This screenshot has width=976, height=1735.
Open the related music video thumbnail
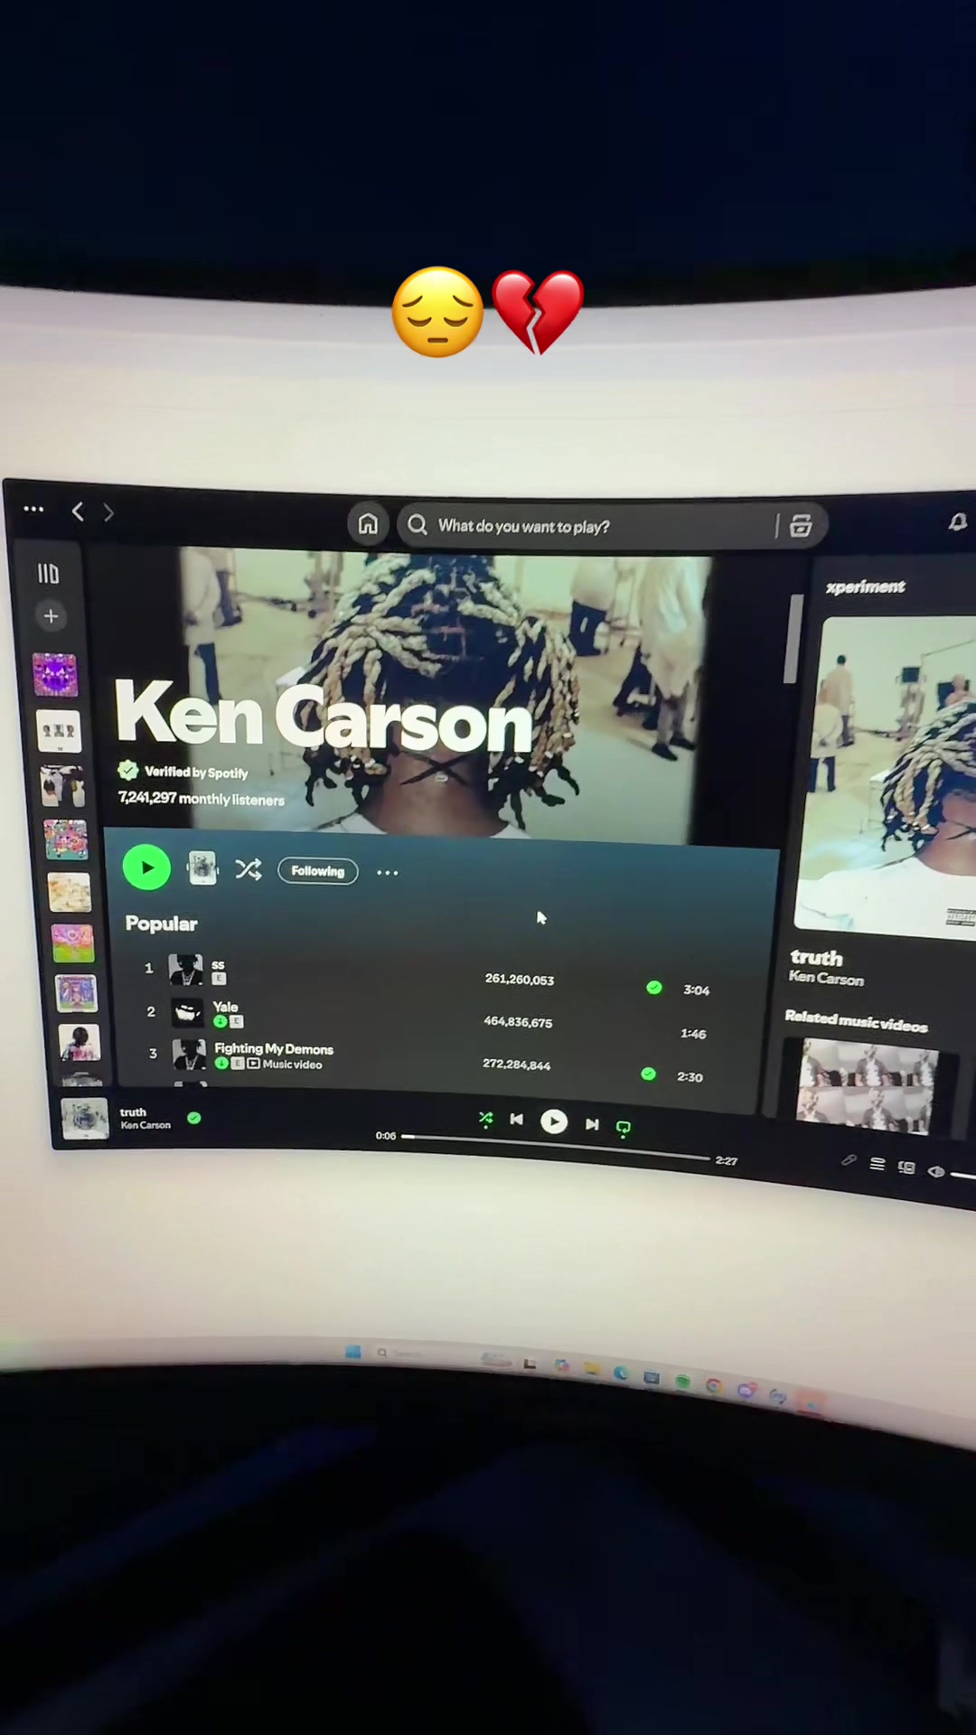pyautogui.click(x=866, y=1084)
